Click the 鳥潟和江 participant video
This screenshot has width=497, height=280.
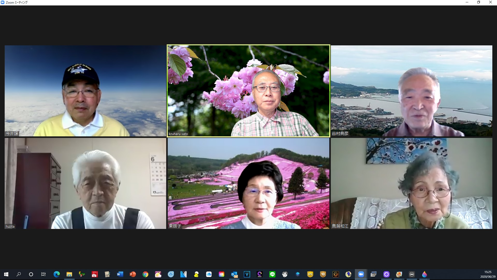click(x=412, y=183)
